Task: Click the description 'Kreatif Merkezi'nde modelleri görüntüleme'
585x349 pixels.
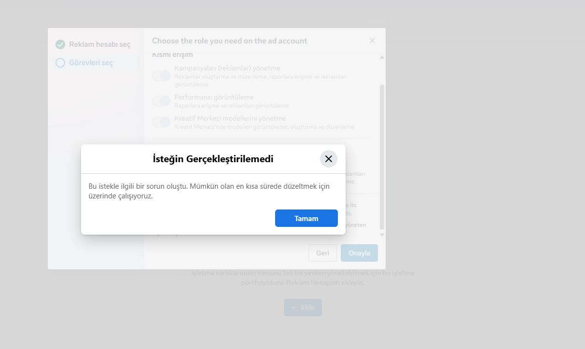Action: [264, 127]
